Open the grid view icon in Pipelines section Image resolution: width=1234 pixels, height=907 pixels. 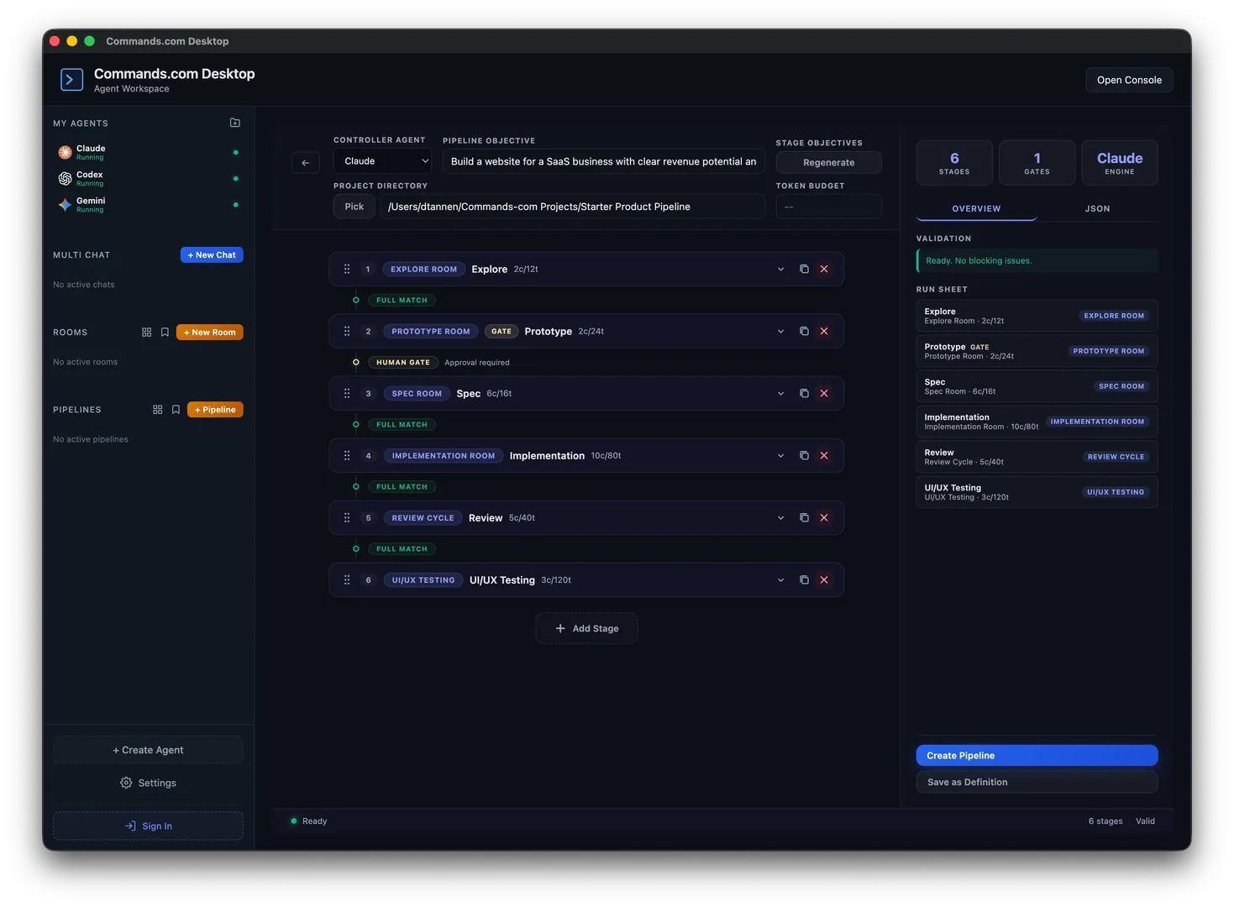pyautogui.click(x=157, y=410)
